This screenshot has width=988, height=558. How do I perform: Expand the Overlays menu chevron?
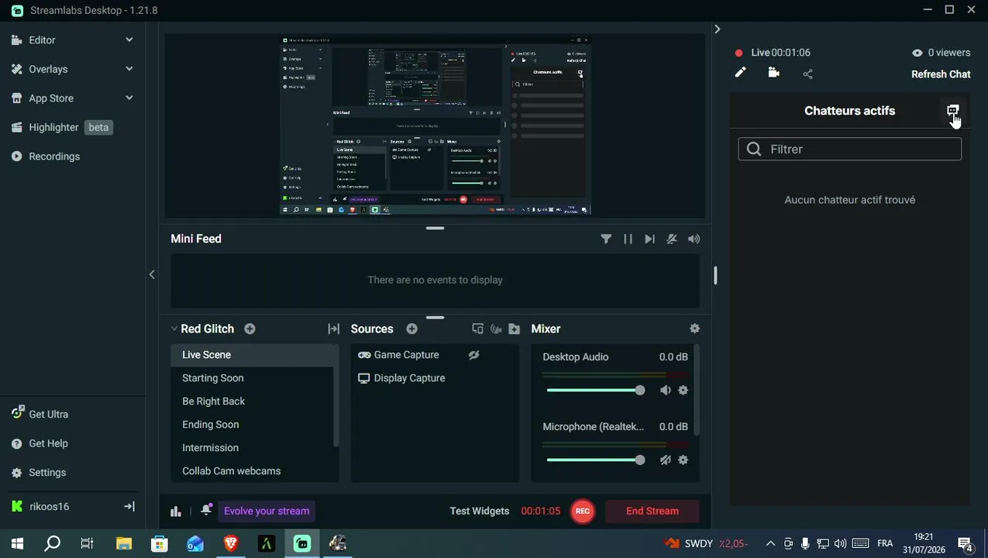[129, 69]
